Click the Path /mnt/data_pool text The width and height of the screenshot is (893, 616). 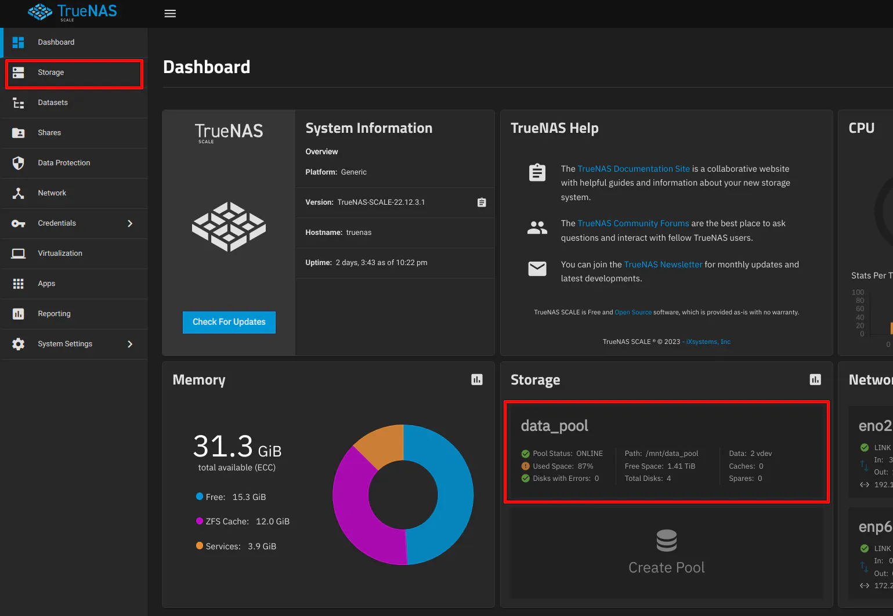pos(661,454)
